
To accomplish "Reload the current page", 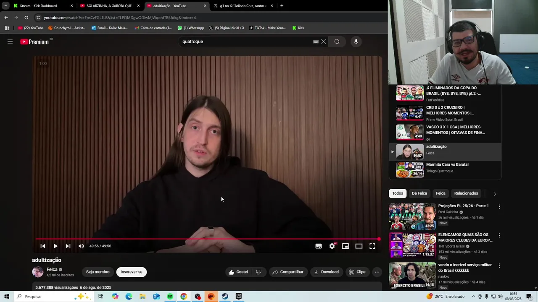I will [x=26, y=18].
